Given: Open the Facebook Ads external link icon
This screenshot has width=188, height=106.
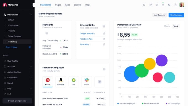Looking at the screenshot, I should click(x=104, y=39).
